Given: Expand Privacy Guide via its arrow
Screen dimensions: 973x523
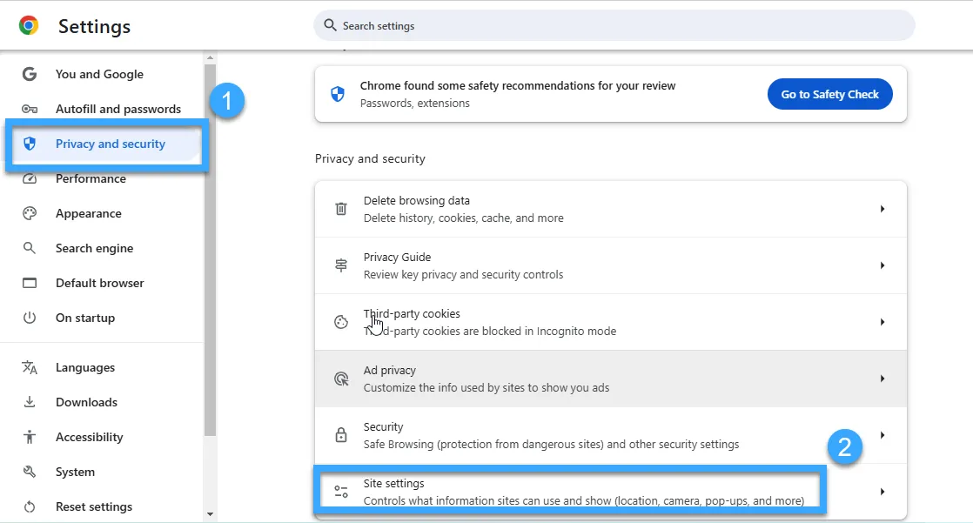Looking at the screenshot, I should point(882,265).
